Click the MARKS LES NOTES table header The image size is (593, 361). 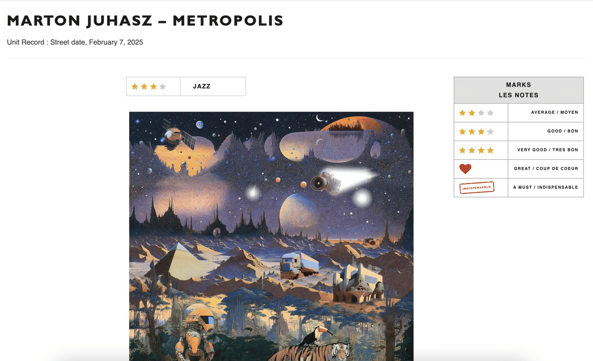(x=519, y=90)
